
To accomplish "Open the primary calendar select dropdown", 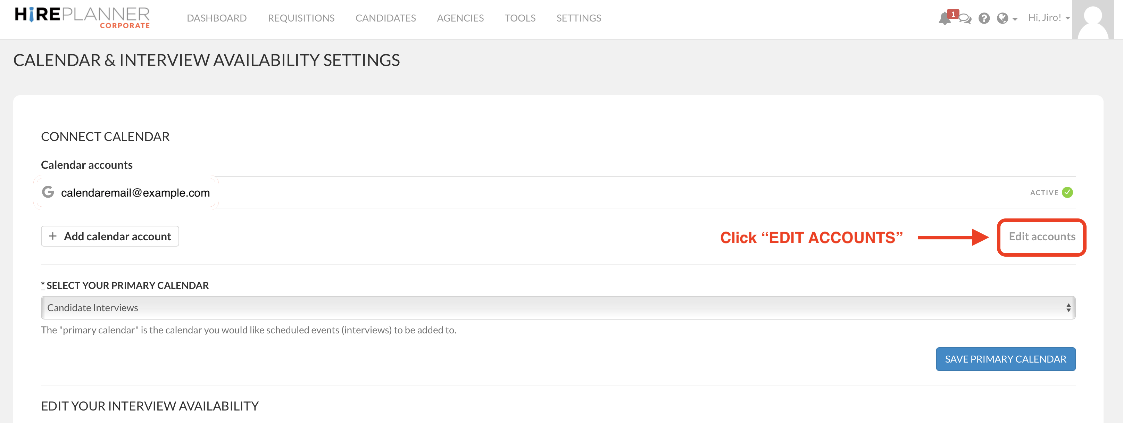I will tap(558, 307).
